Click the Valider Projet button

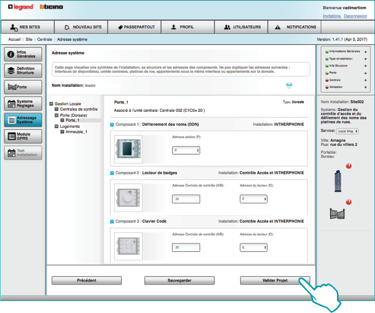pos(275,280)
